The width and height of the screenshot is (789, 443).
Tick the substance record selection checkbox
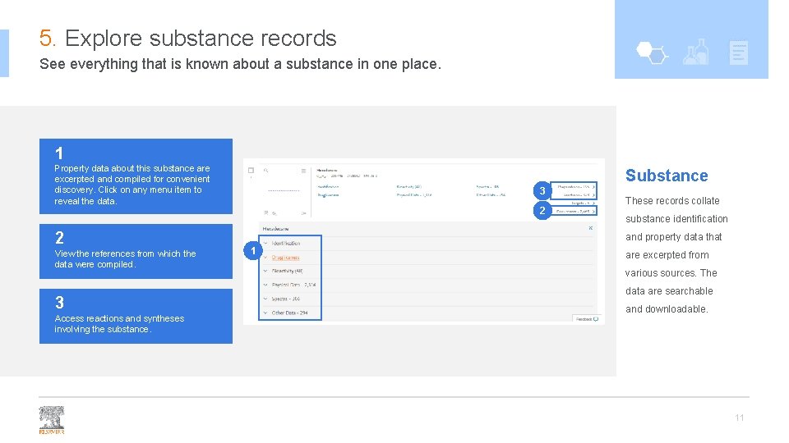(x=251, y=171)
